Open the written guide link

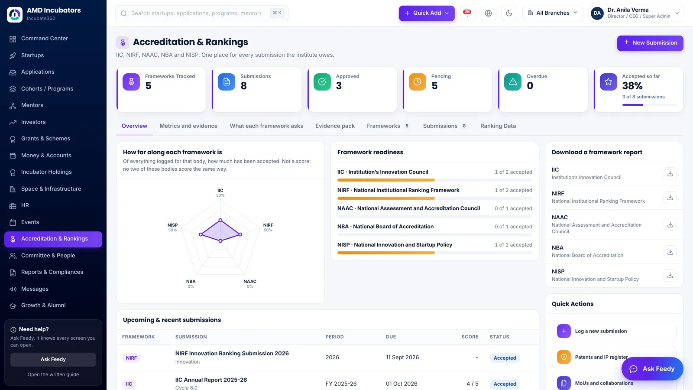(x=53, y=375)
